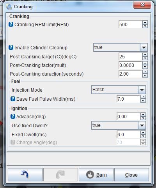Click Close button
The image size is (156, 188).
click(131, 175)
